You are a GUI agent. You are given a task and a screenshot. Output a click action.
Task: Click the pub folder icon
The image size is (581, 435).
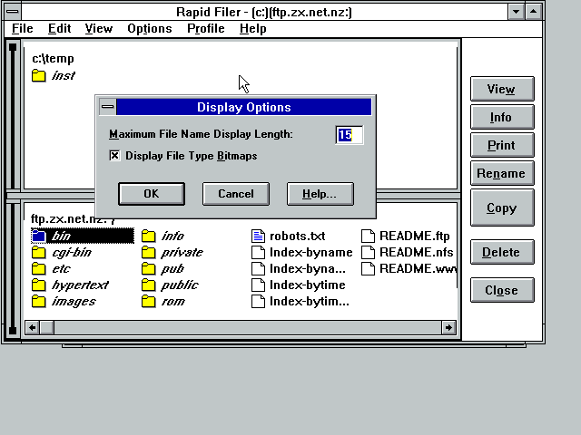tap(149, 268)
